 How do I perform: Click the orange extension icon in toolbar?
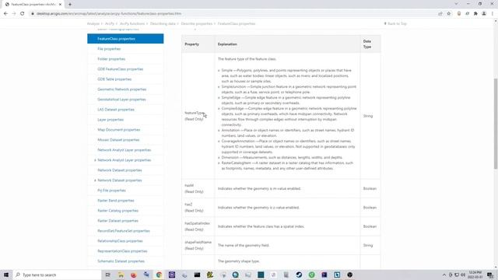459,14
